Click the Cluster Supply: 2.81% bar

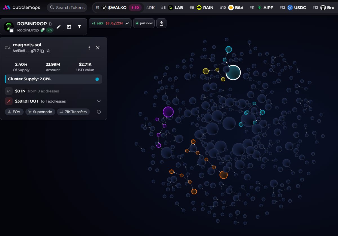tap(54, 79)
